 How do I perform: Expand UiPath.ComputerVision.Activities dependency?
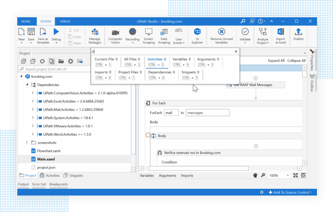point(33,93)
